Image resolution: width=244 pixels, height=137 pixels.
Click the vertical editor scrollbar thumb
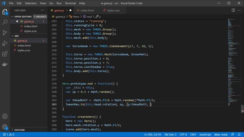[242, 109]
